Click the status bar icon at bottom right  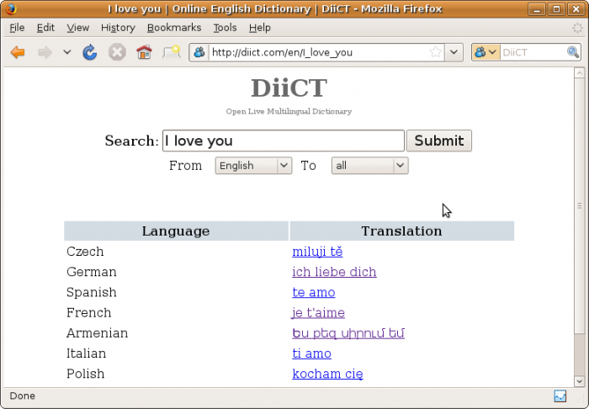point(560,396)
